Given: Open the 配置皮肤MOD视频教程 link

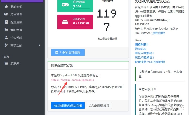Looking at the screenshot, I should (150, 62).
